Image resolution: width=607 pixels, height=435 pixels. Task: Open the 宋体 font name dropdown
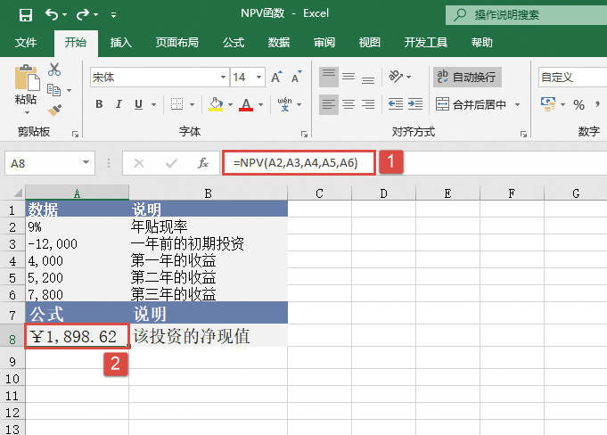(x=158, y=78)
